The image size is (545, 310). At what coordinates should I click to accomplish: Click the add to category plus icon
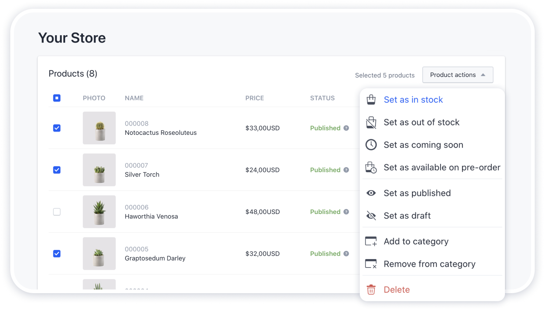[371, 241]
